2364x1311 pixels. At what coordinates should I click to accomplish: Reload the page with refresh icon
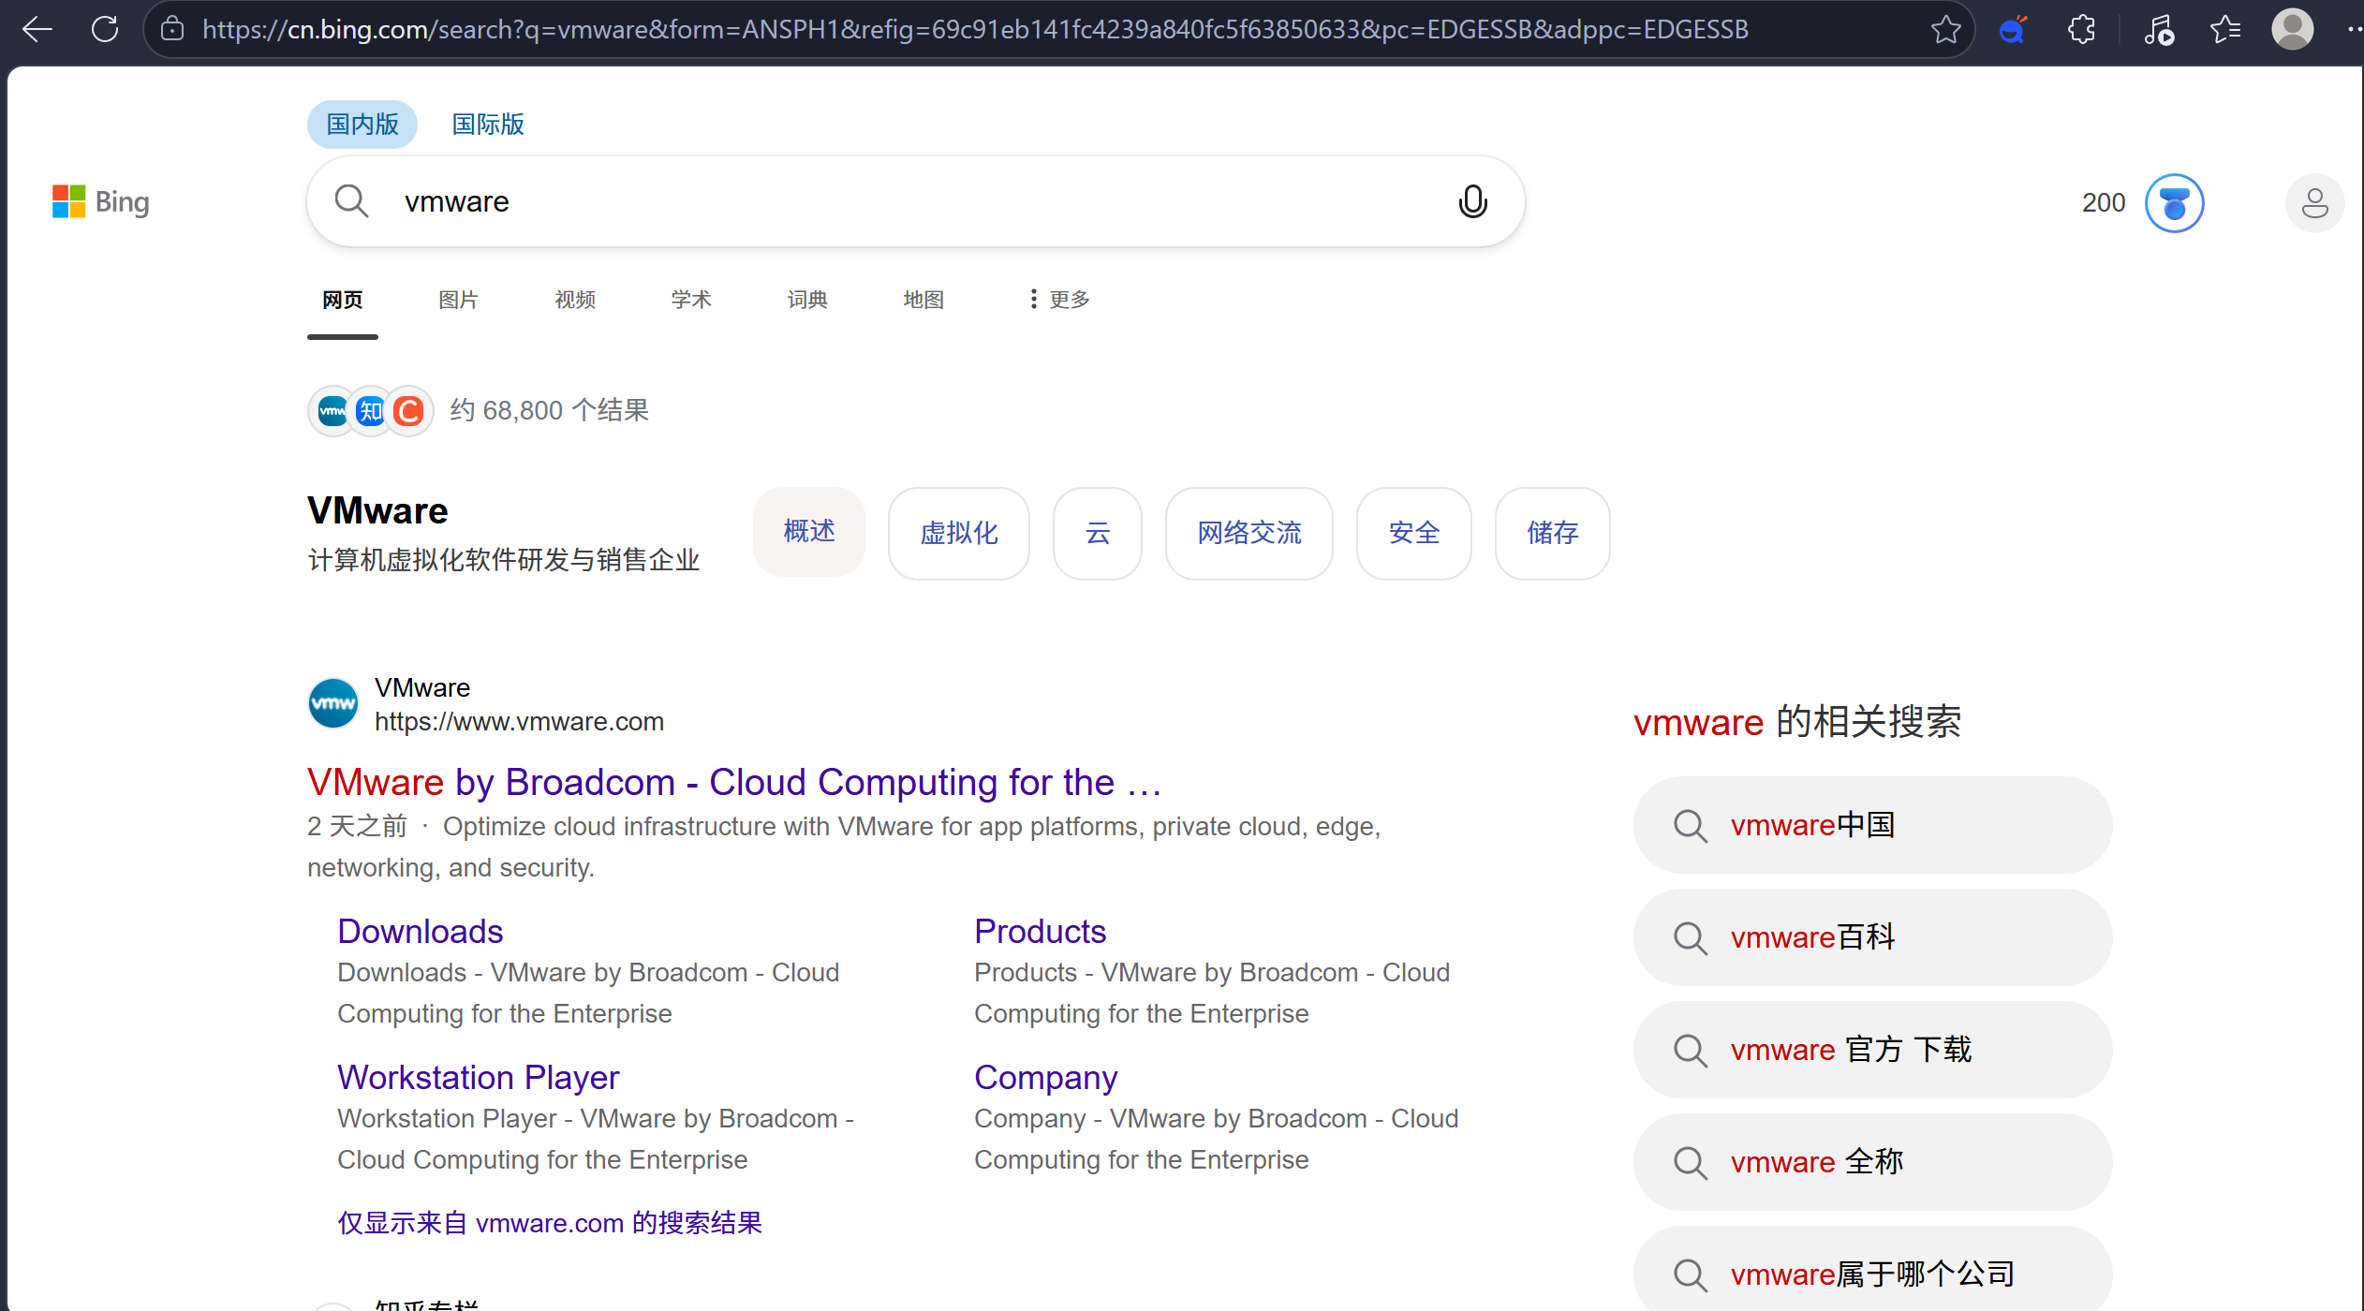(x=105, y=29)
